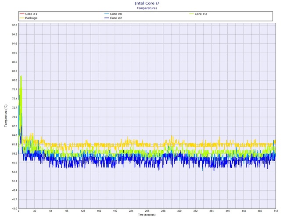Viewport: 294px width, 220px height.
Task: Click the 384 x-axis tick label
Action: pos(212,211)
